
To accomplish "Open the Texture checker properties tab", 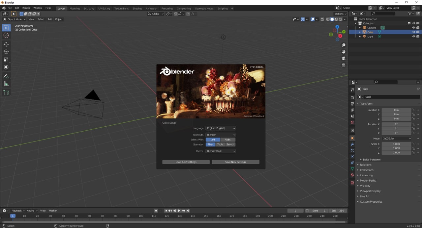I will click(x=352, y=183).
